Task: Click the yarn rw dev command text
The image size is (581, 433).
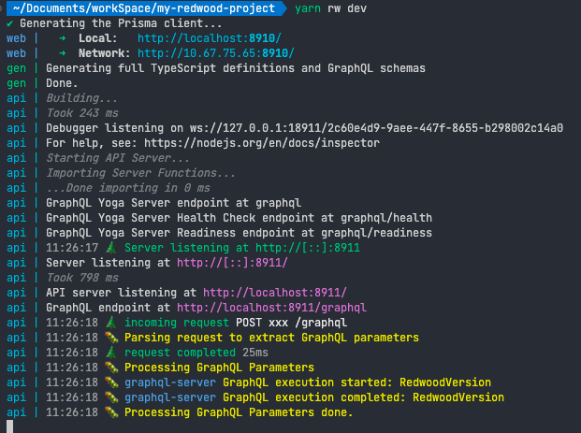Action: (x=331, y=8)
